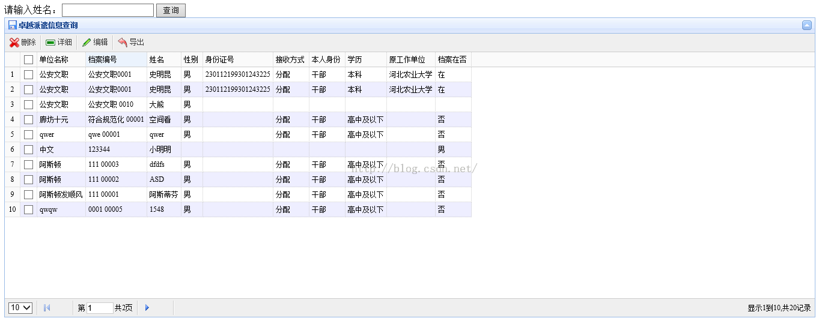Click row number 6 cell
Image resolution: width=819 pixels, height=324 pixels.
[13, 150]
